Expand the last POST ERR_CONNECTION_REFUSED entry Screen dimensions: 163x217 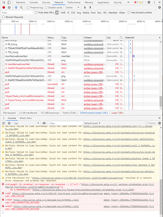pos(6,207)
